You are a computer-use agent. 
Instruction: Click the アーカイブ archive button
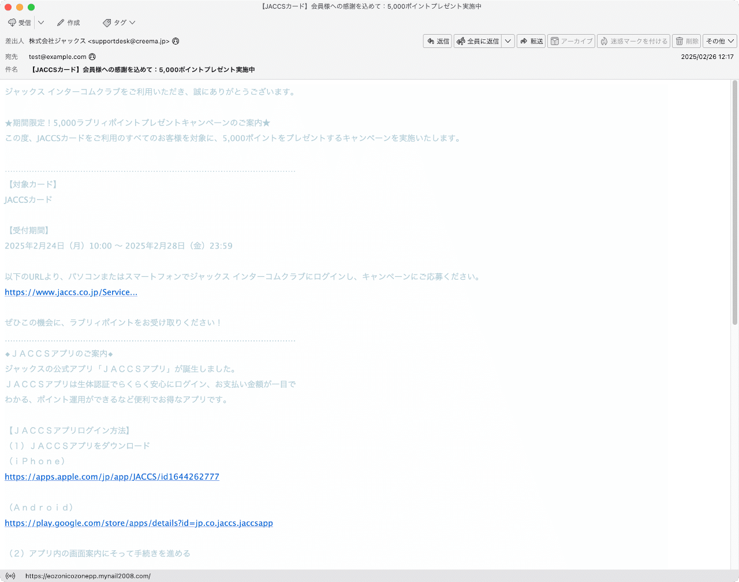tap(571, 40)
